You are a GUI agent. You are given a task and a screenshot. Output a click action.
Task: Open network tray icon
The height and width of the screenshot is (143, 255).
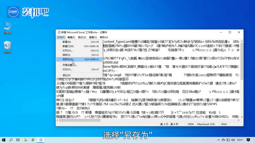pos(228,140)
